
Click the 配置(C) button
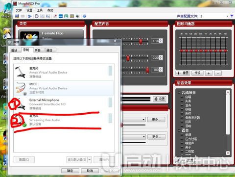point(24,159)
